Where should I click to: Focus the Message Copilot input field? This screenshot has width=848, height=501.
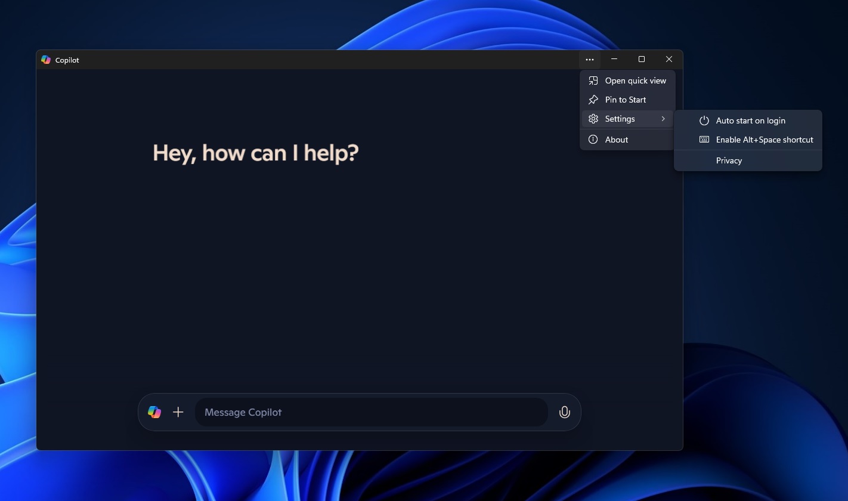coord(371,412)
